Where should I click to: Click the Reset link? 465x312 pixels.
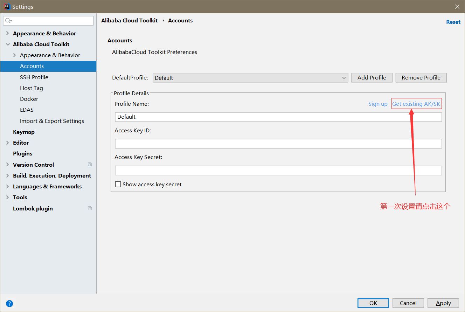pyautogui.click(x=453, y=22)
